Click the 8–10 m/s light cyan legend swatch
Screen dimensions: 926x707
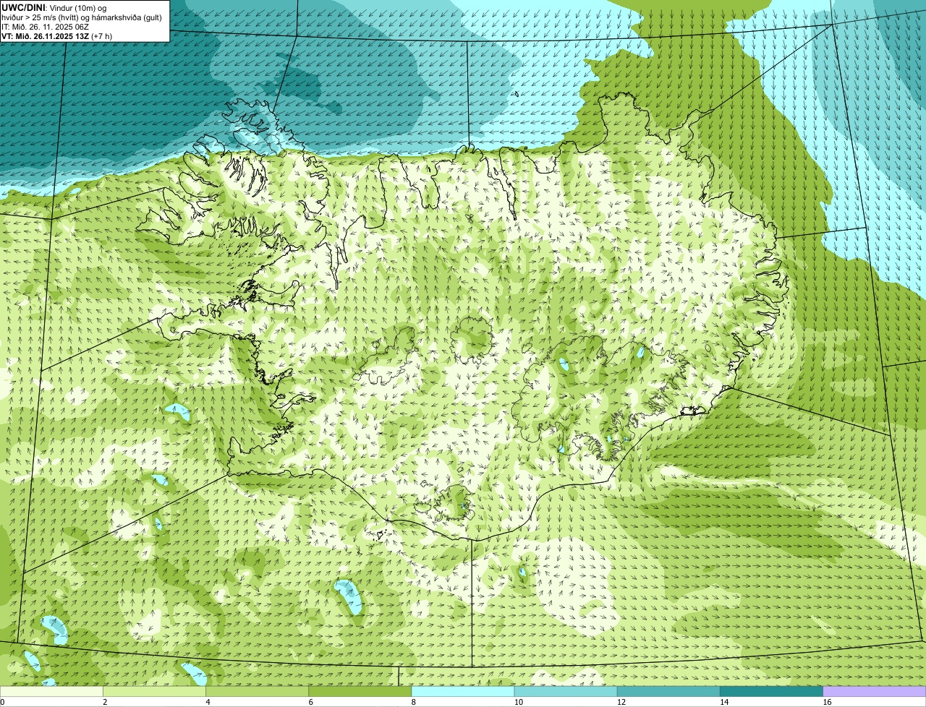coord(463,691)
